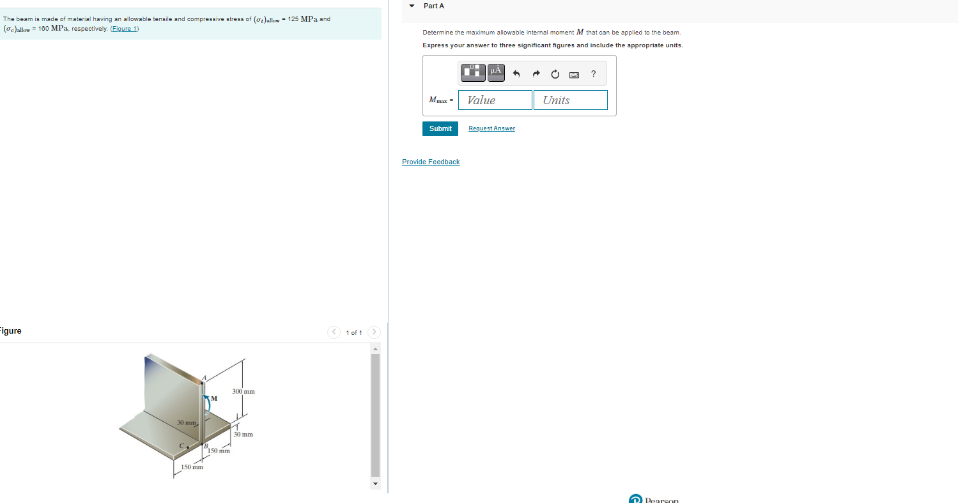
Task: Click the Value input field
Action: (x=494, y=100)
